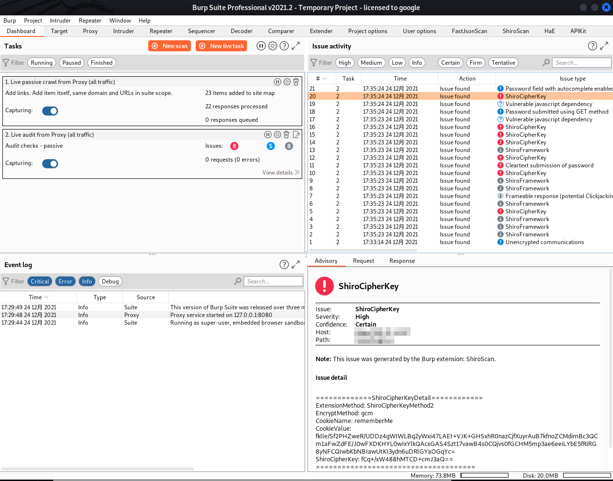This screenshot has height=481, width=613.
Task: Open Live audit task in new window
Action: 296,134
